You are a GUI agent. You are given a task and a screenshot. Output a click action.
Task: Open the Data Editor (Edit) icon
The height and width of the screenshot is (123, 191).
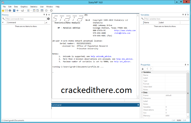34,11
